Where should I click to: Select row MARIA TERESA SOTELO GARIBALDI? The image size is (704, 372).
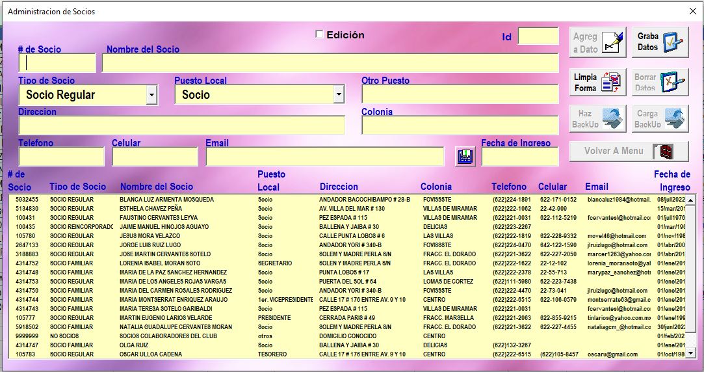click(348, 309)
